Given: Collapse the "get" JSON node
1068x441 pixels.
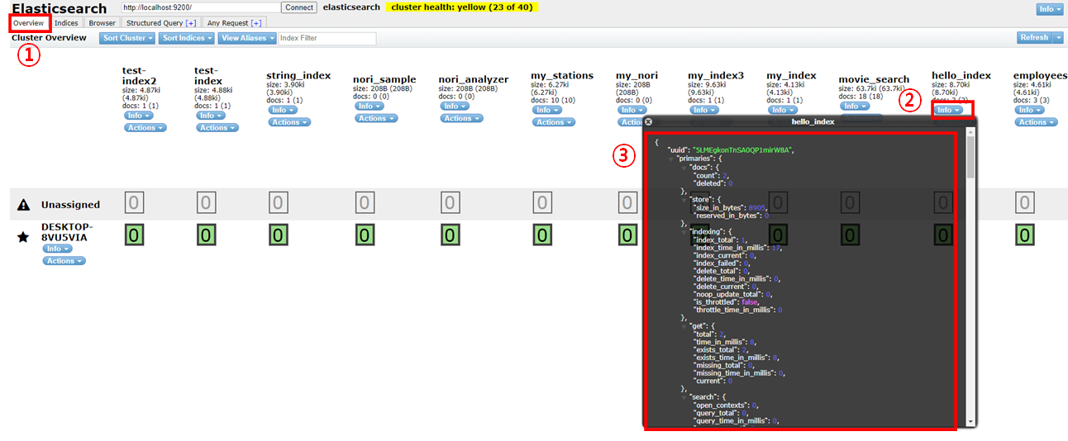Looking at the screenshot, I should tap(685, 325).
